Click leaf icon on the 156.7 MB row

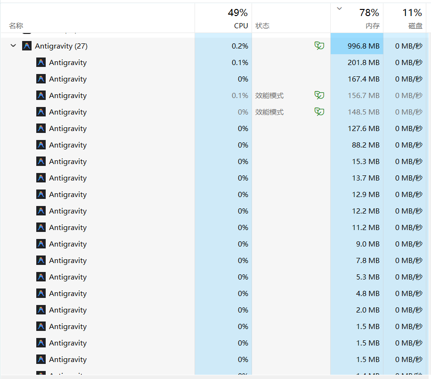[x=319, y=95]
